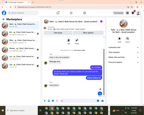This screenshot has width=144, height=115.
Task: Click the Windows taskbar search box
Action: (22, 110)
